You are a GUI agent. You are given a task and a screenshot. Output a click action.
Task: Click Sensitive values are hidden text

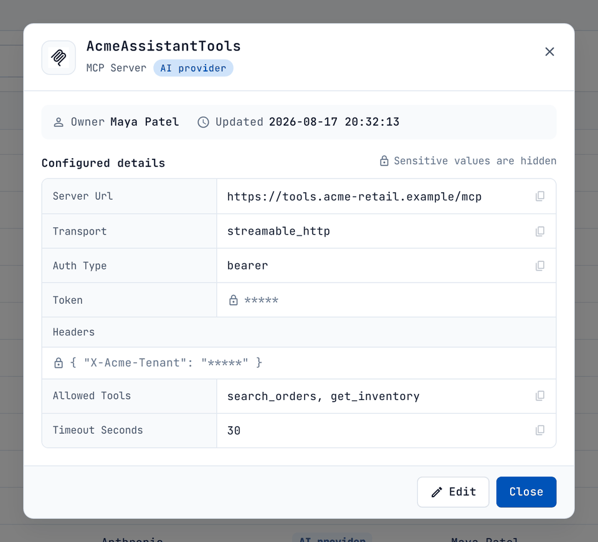point(475,161)
